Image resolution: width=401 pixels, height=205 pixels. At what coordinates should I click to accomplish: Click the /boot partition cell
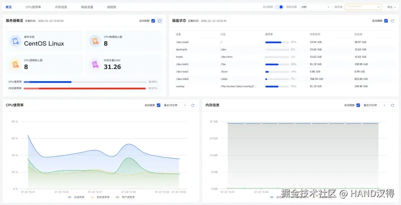[x=224, y=72]
